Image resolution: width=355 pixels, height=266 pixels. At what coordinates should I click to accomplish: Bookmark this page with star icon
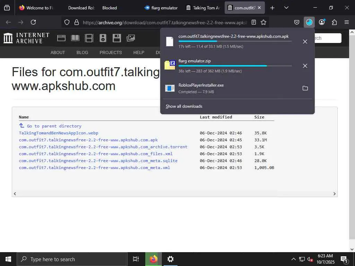pos(263,22)
